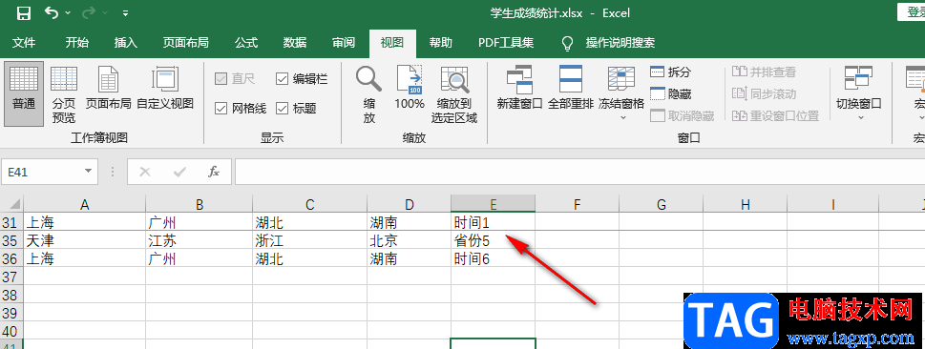The image size is (925, 349).
Task: Click the Name Box showing E41
Action: [41, 172]
